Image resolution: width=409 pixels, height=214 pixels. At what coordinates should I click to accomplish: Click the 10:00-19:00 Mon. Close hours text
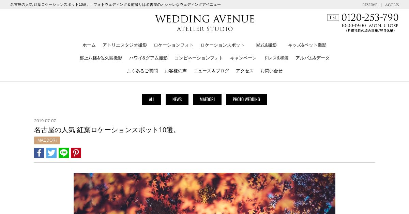click(x=370, y=25)
